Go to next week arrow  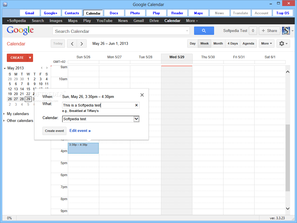point(82,44)
